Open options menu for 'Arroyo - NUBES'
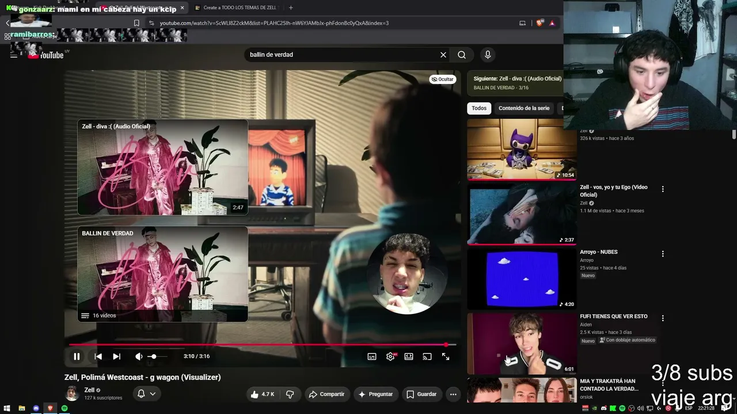 coord(663,254)
